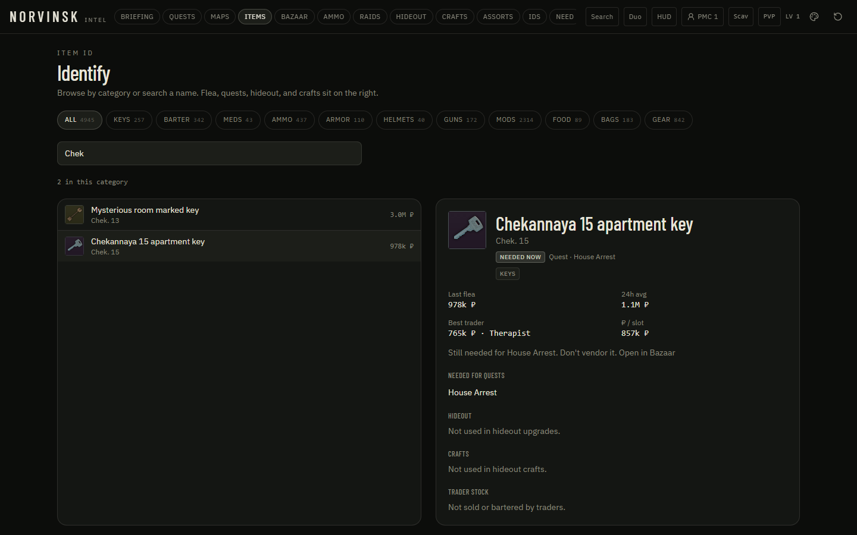
Task: Click the Open in Bazaar link
Action: 647,353
